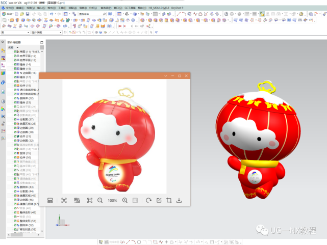Click the sidebar settings gear icon
The width and height of the screenshot is (327, 245).
tap(3, 42)
